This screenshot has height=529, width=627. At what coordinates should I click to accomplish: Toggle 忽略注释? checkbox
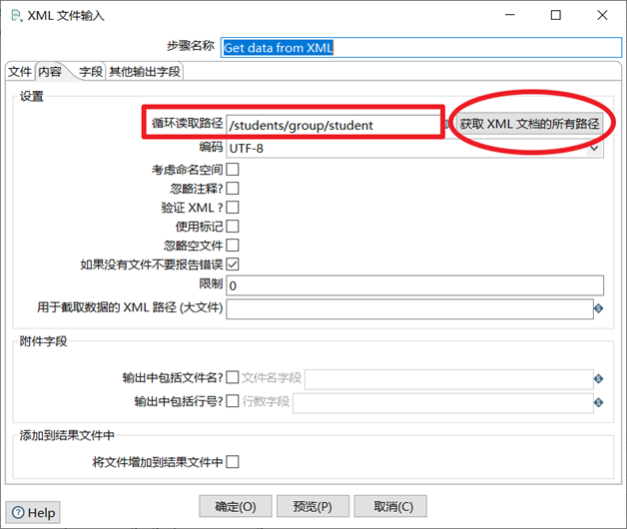point(233,189)
